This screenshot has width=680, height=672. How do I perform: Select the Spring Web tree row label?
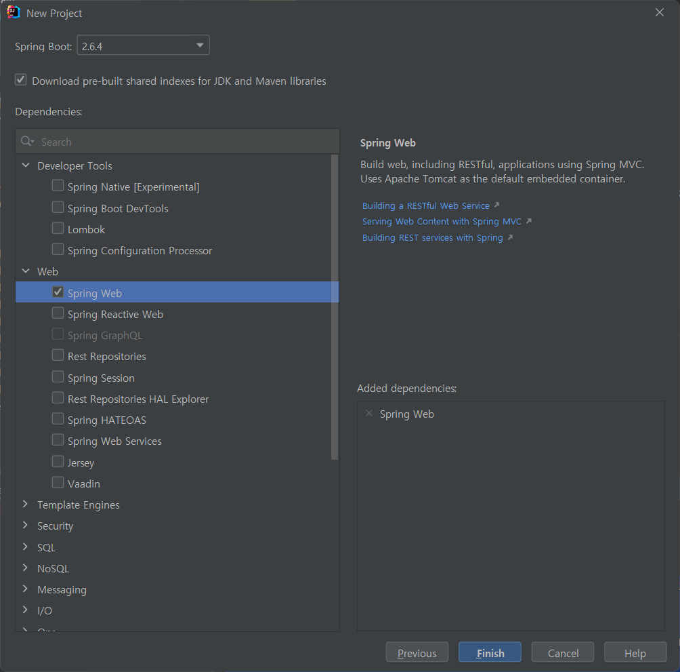(x=95, y=294)
